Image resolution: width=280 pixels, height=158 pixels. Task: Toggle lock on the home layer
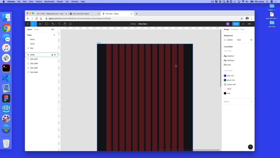pyautogui.click(x=52, y=55)
